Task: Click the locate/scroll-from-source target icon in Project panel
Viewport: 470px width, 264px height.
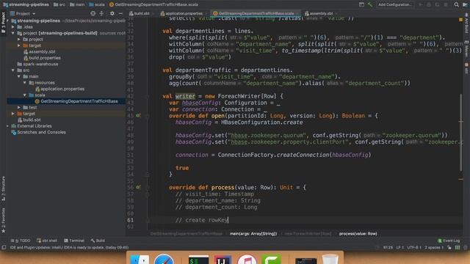Action: click(93, 13)
